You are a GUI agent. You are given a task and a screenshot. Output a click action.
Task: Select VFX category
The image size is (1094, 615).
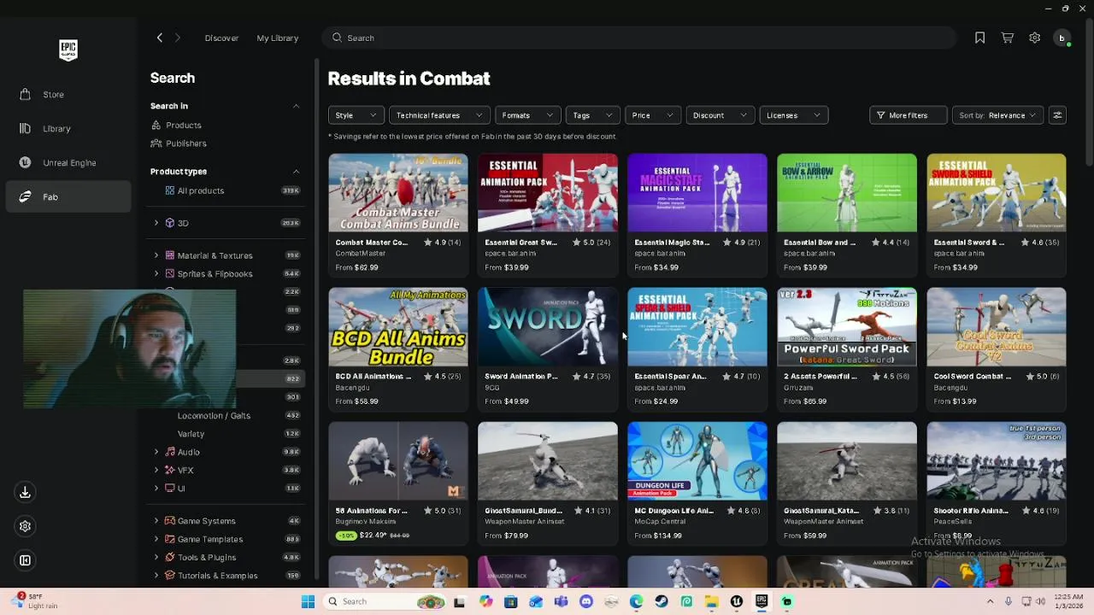(x=185, y=471)
